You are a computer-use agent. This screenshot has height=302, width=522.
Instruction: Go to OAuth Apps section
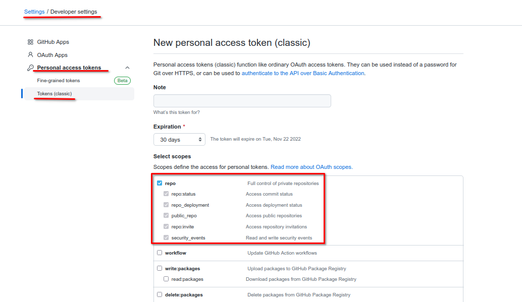point(52,55)
